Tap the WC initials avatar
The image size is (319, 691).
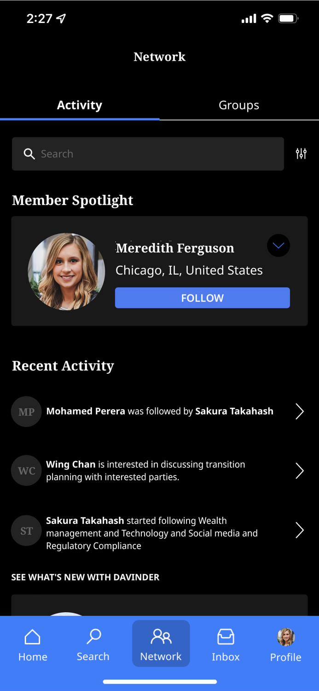pyautogui.click(x=26, y=471)
